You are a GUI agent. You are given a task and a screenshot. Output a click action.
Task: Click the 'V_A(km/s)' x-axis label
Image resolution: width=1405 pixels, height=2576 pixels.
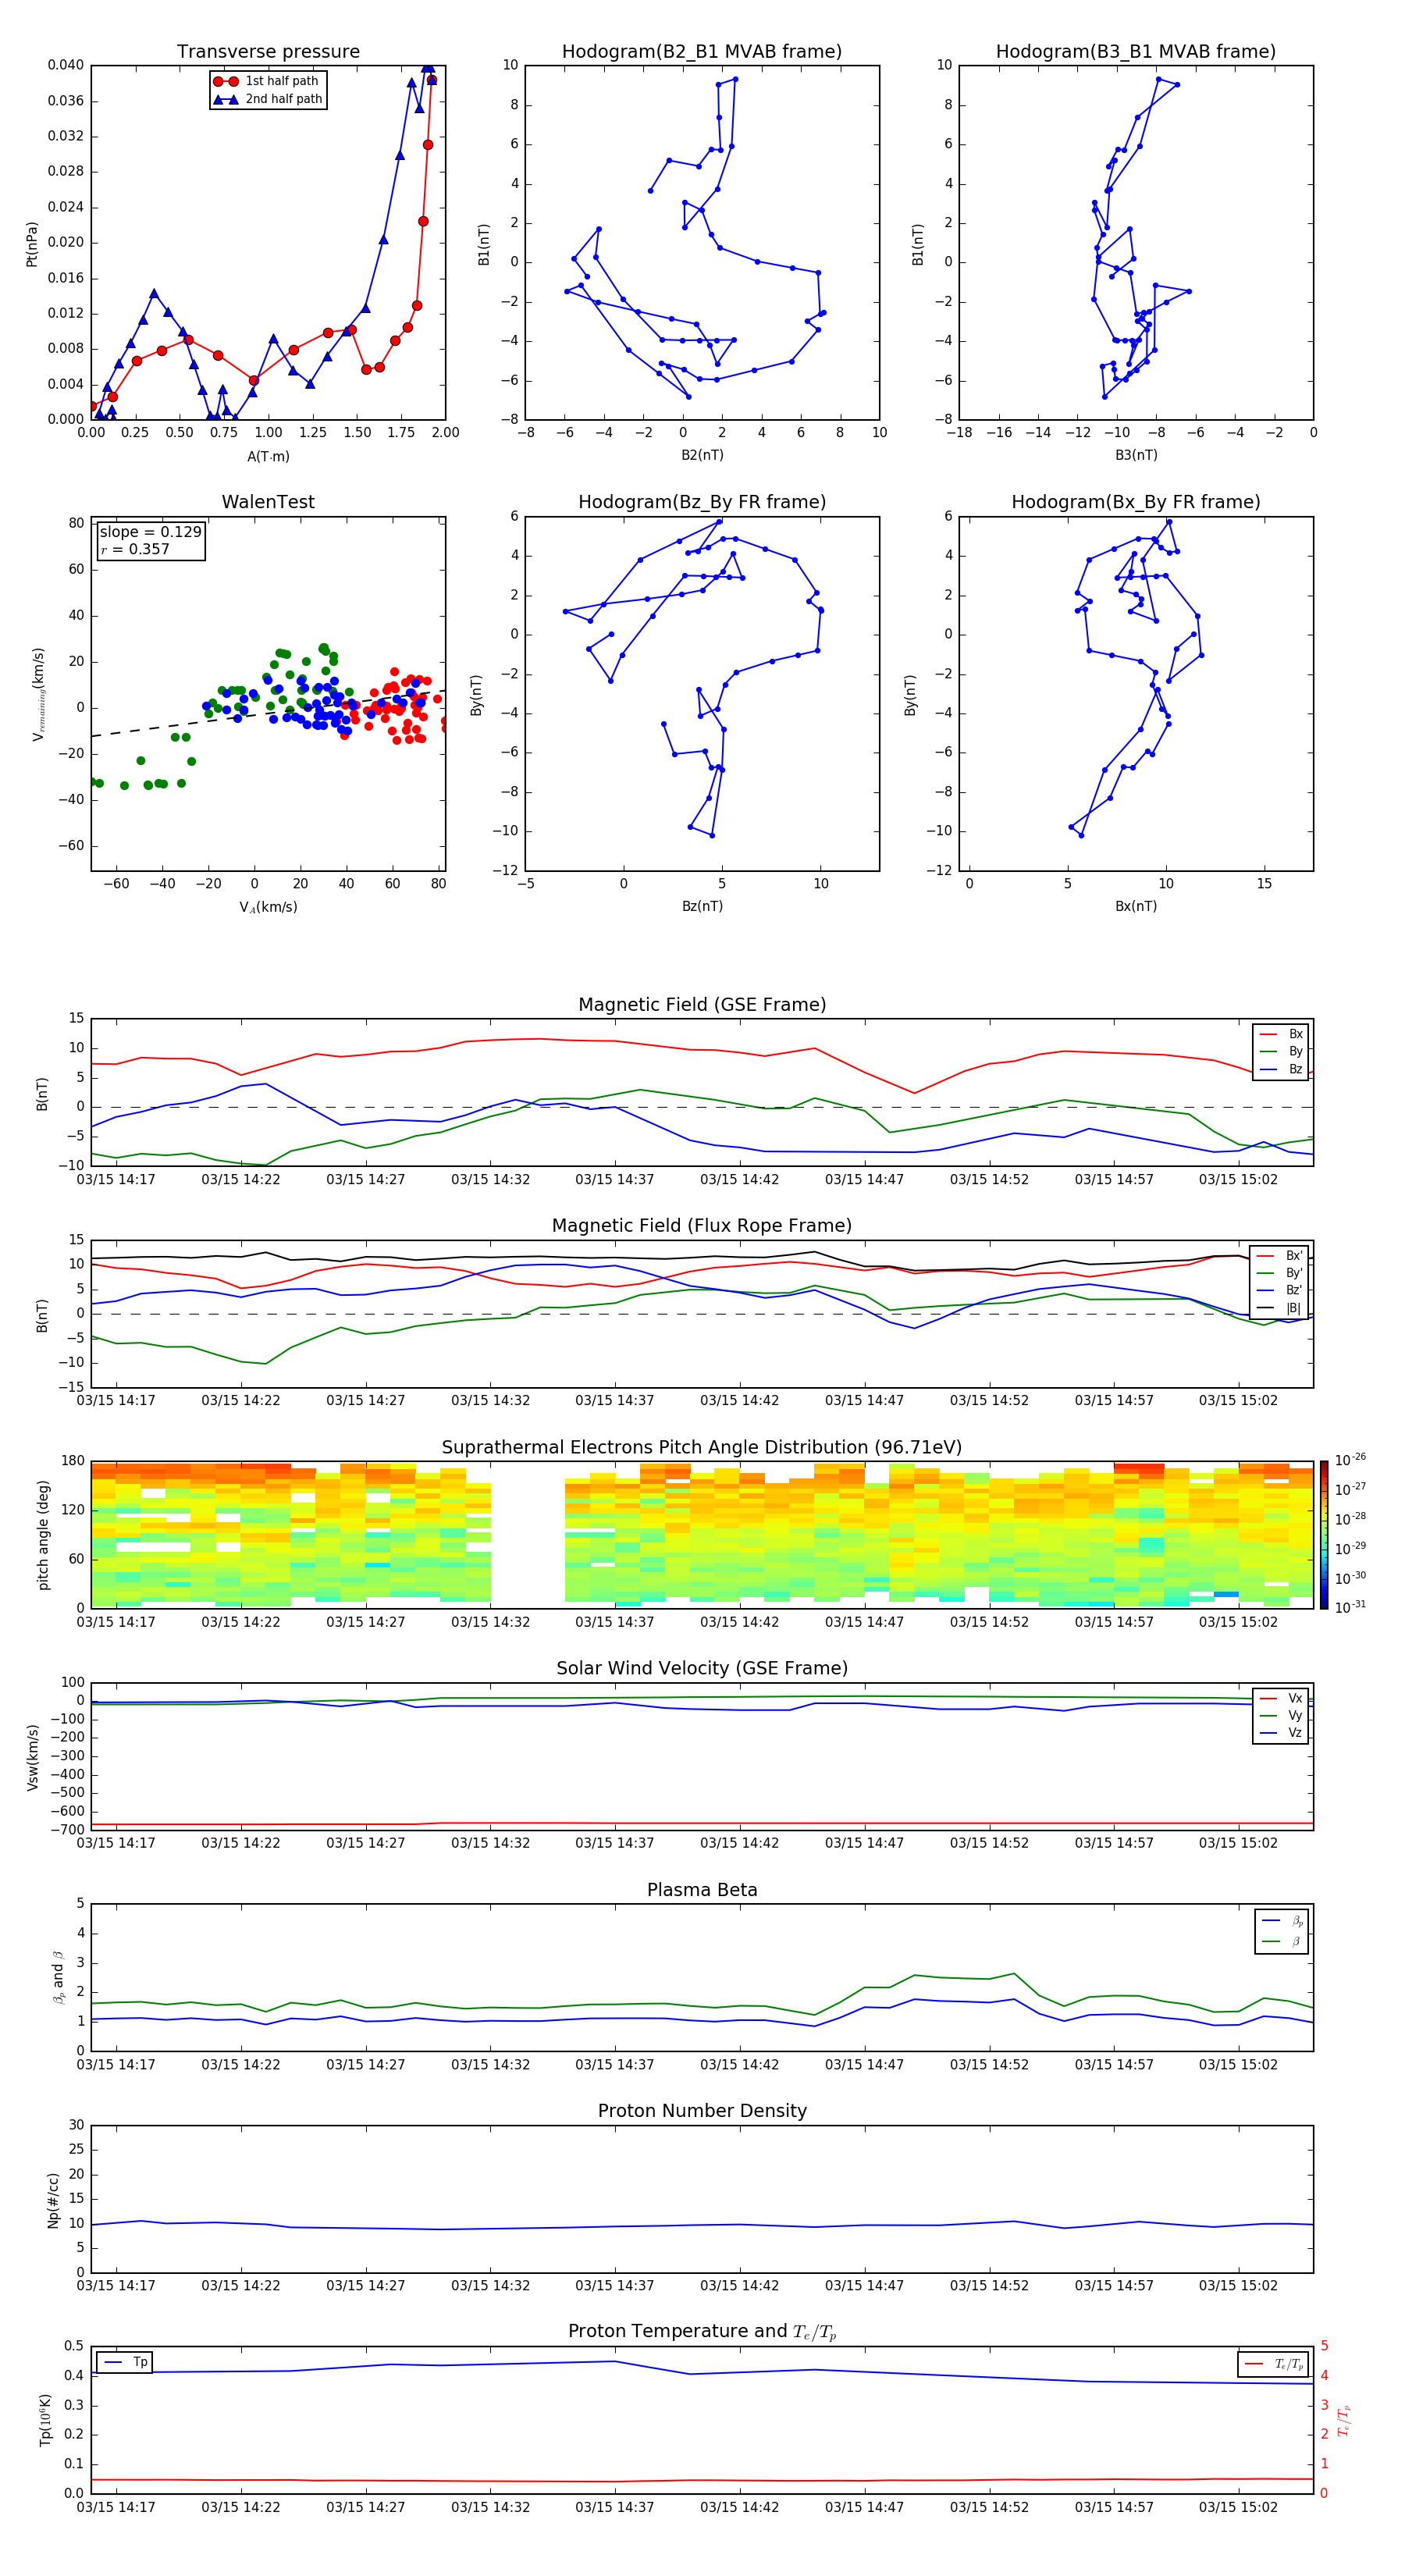point(268,907)
